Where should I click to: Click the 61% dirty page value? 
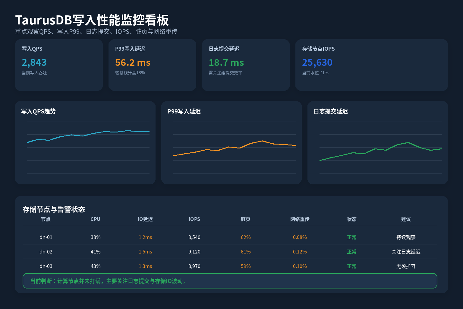tap(246, 252)
